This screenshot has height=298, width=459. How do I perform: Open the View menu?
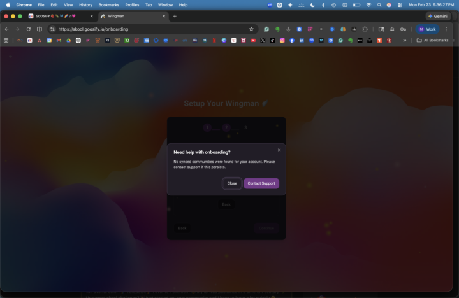pyautogui.click(x=68, y=5)
